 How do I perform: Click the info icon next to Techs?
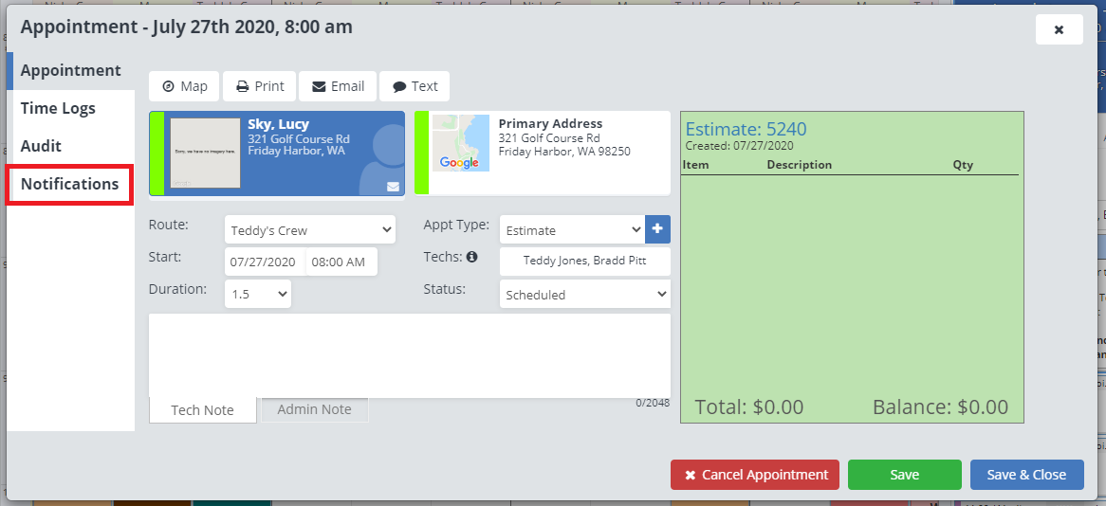pyautogui.click(x=471, y=257)
